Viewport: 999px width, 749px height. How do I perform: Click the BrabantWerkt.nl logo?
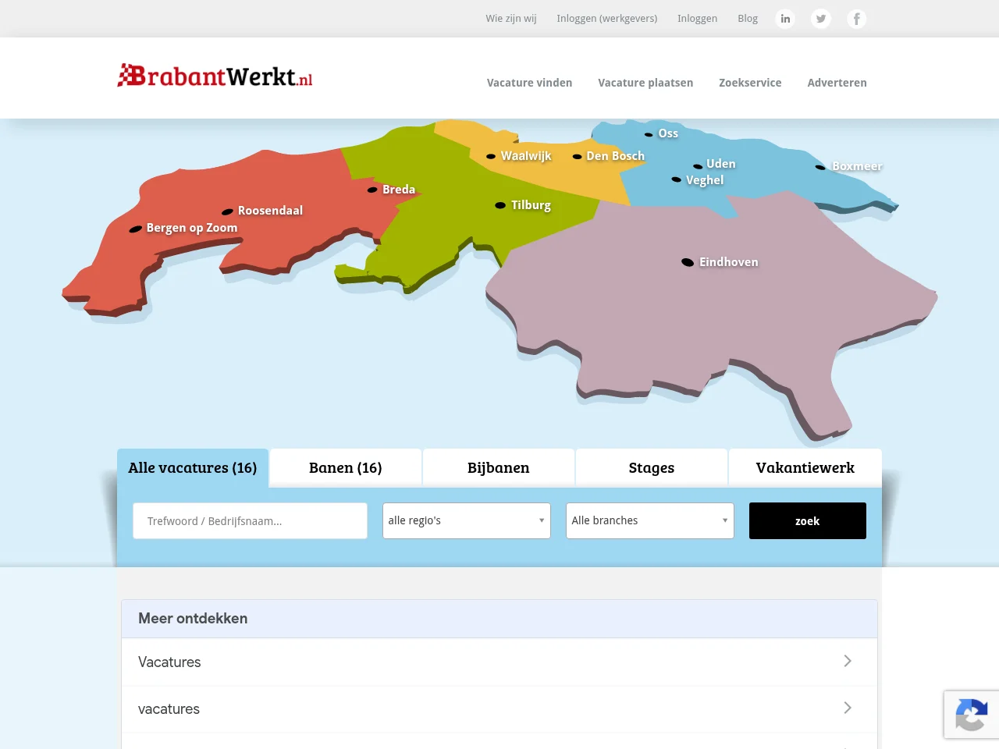pyautogui.click(x=215, y=76)
